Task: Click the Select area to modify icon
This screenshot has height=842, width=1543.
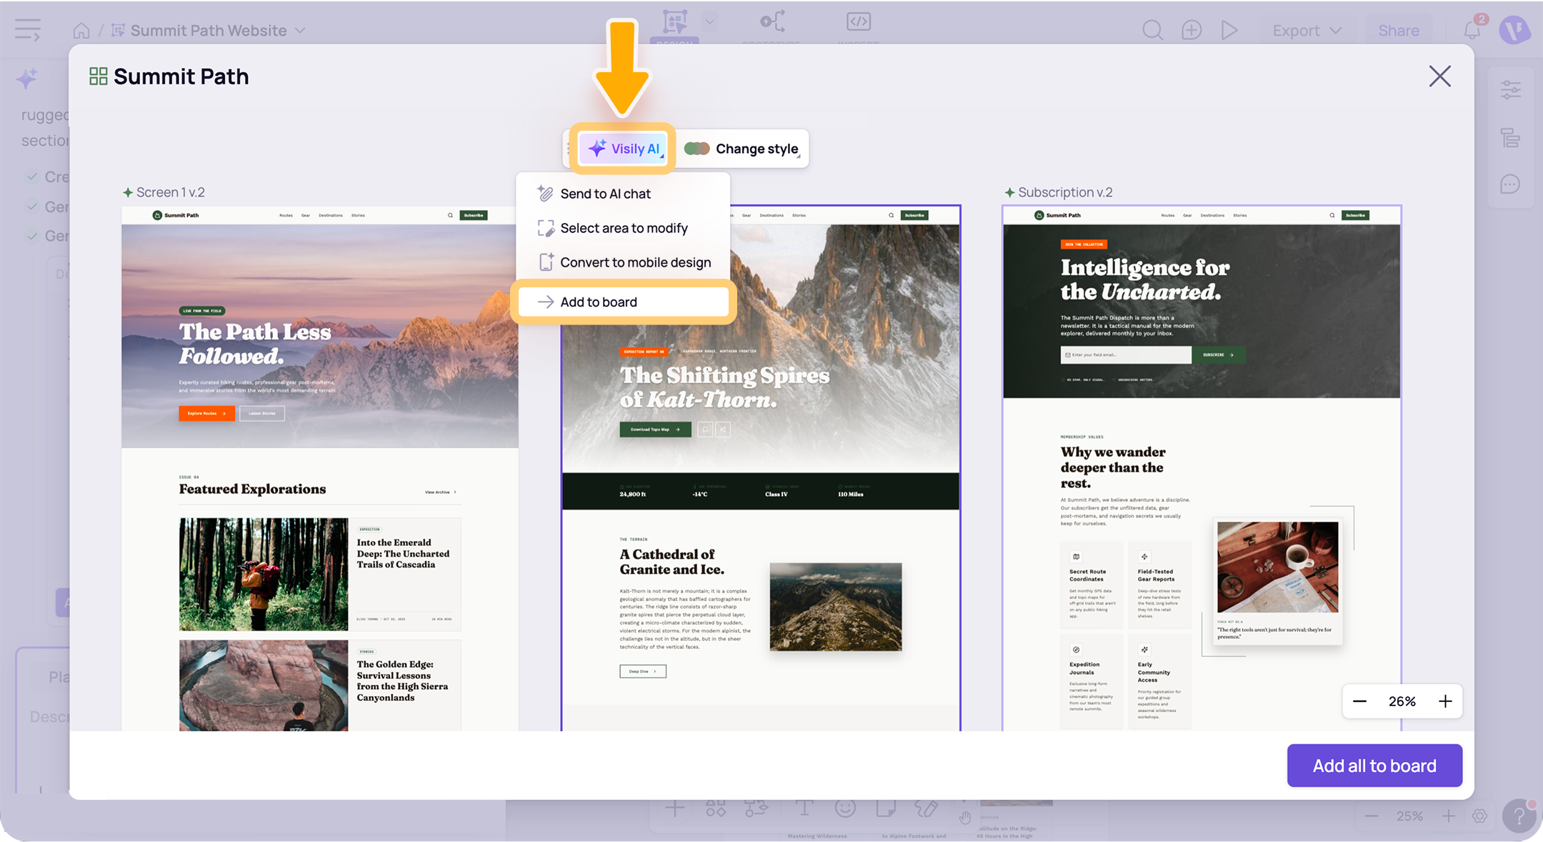Action: 546,228
